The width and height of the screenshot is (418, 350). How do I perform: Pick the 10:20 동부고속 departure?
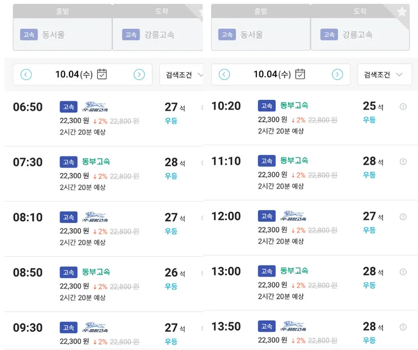point(305,117)
